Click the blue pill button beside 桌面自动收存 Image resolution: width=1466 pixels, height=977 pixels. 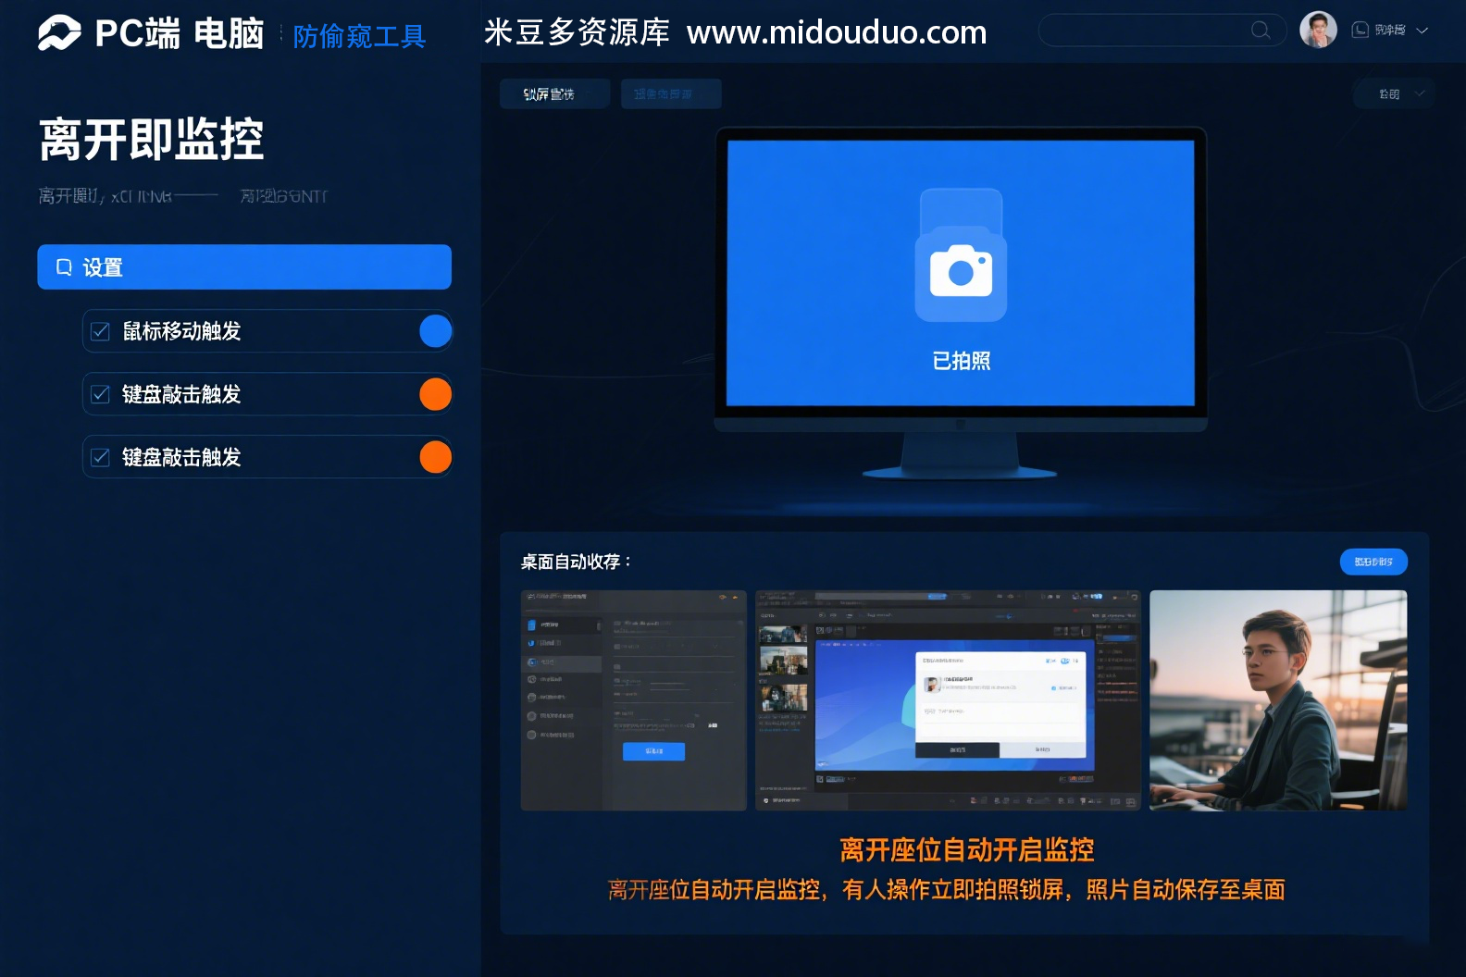[1373, 562]
